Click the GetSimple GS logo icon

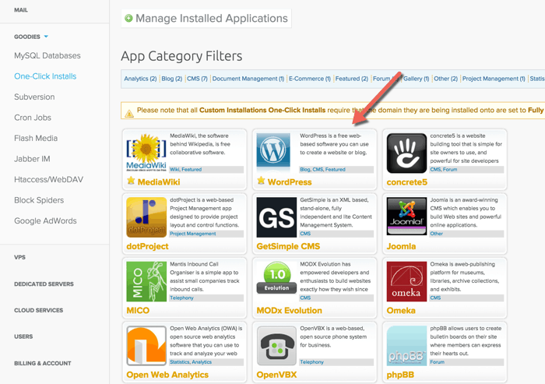pyautogui.click(x=276, y=217)
